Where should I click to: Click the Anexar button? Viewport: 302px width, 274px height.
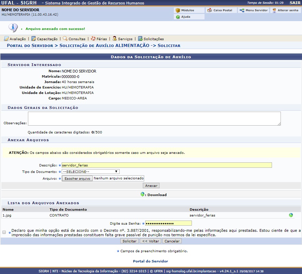point(151,186)
